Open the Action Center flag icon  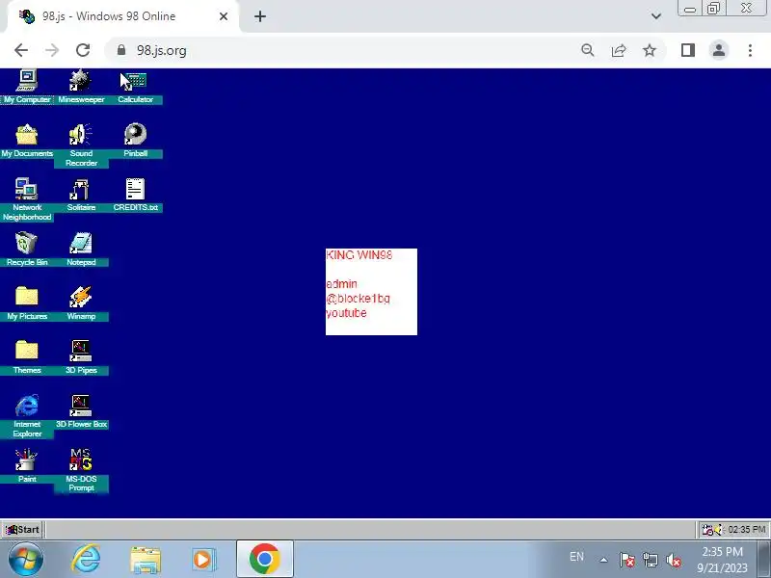[627, 560]
